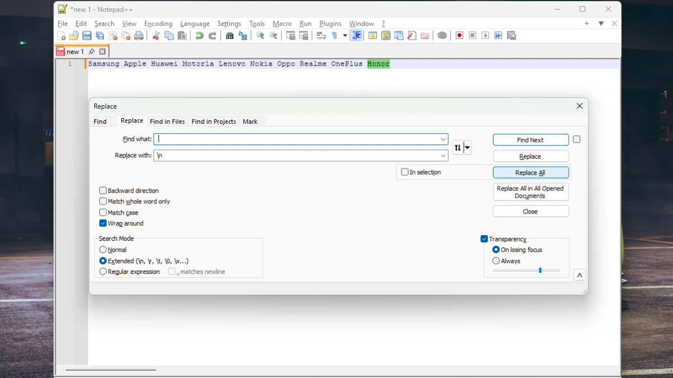Click the green Undo arrow
Viewport: 673px width, 378px height.
(x=199, y=35)
